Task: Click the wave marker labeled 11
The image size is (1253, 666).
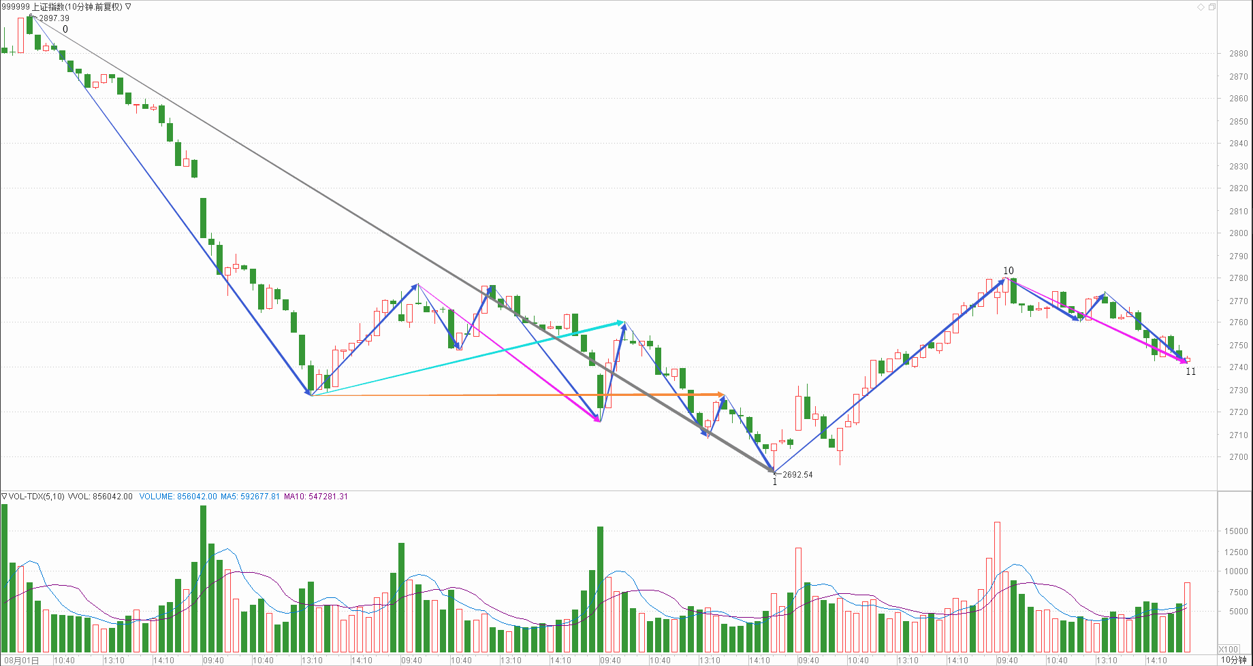Action: click(x=1190, y=371)
